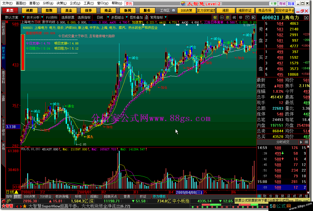The image size is (313, 211).
Task: Toggle the crosshair cursor icon
Action: coord(221,18)
